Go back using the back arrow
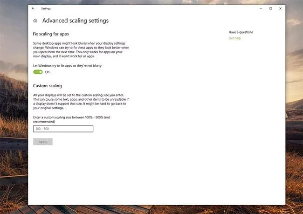The image size is (303, 214). 33,8
